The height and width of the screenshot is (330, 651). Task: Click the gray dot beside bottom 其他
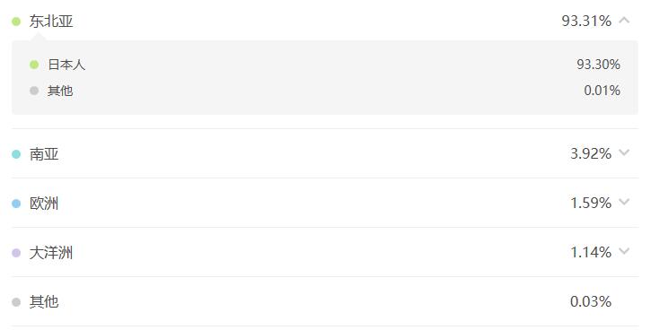click(16, 302)
